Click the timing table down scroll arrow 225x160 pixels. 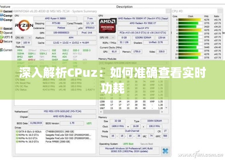(166, 108)
